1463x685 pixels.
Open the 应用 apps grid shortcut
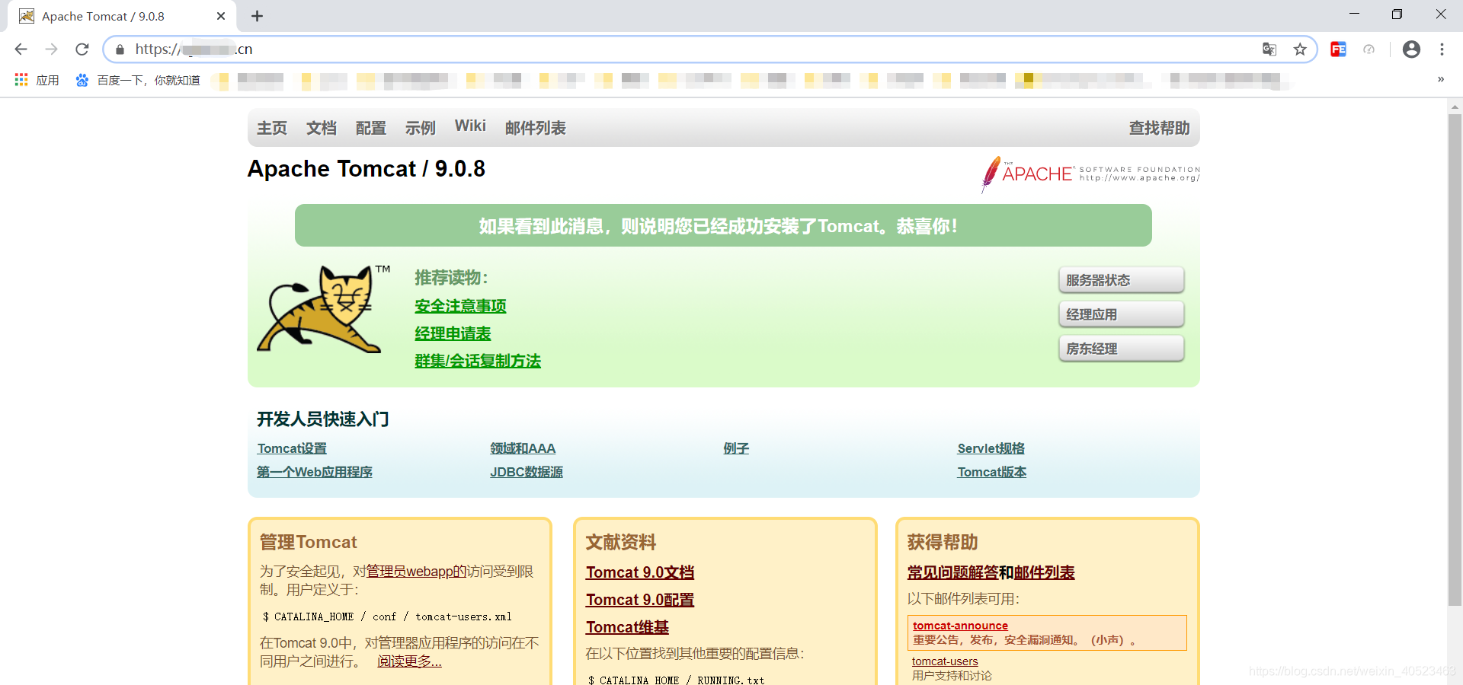(x=37, y=80)
